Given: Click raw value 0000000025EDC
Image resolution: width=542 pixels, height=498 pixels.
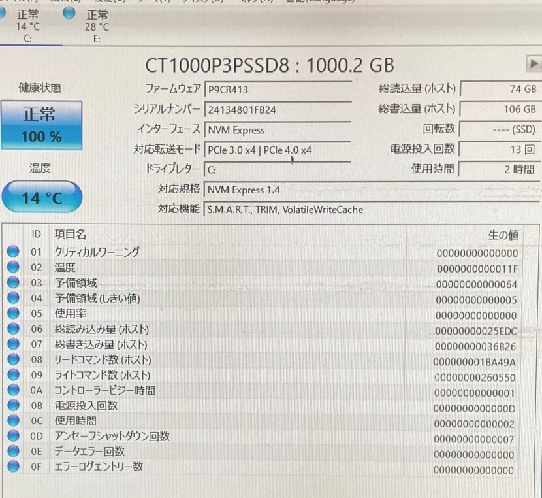Looking at the screenshot, I should [x=476, y=331].
